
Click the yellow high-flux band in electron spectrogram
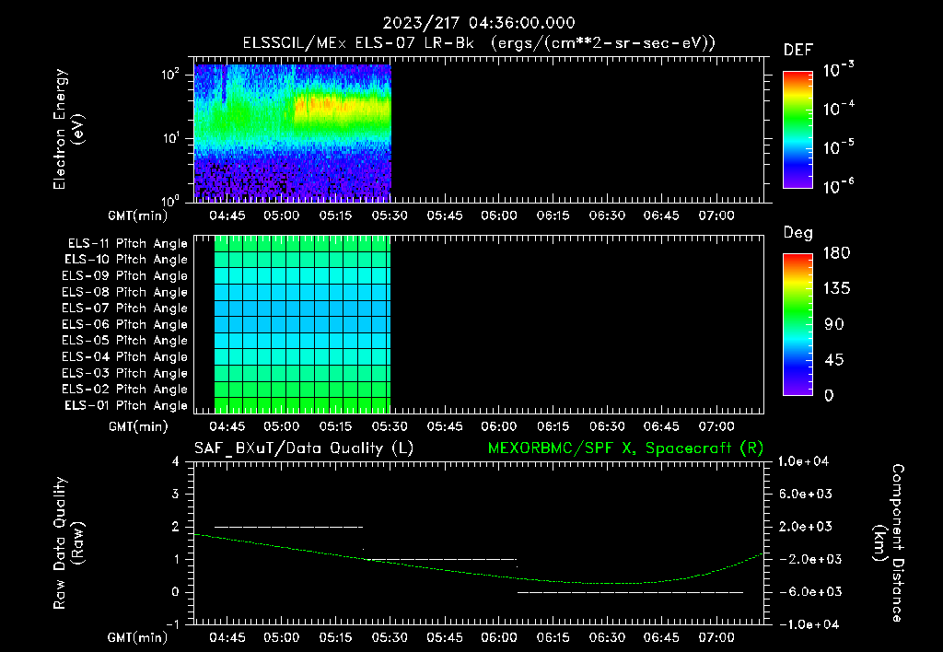(343, 107)
